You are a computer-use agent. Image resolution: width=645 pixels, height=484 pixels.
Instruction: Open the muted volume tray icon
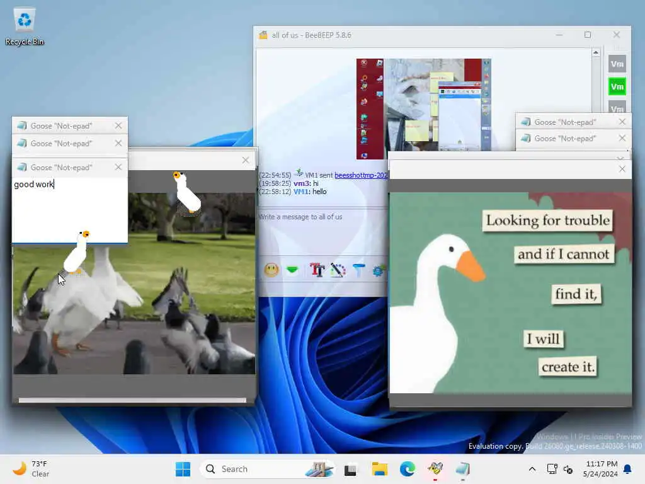pyautogui.click(x=568, y=469)
